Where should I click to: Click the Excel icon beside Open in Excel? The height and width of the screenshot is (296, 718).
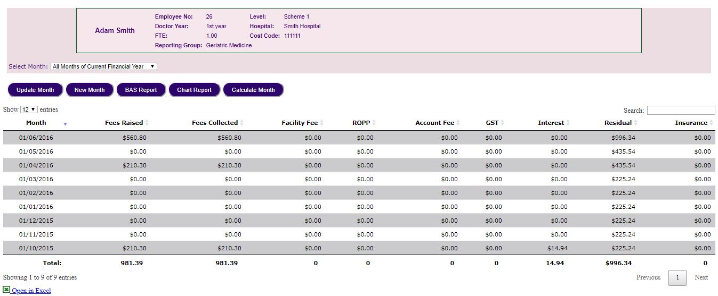click(6, 290)
